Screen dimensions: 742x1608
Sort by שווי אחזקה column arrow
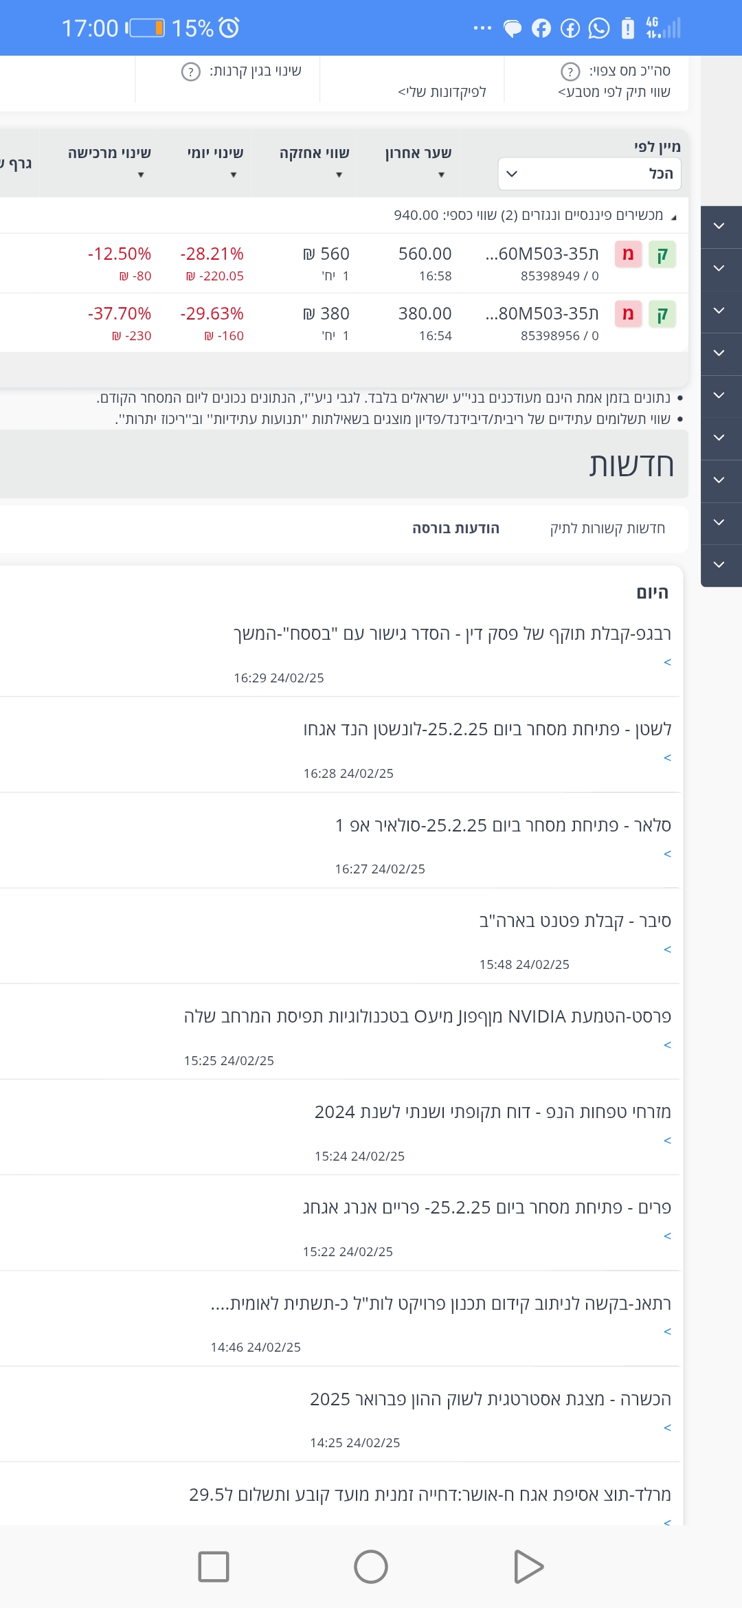[x=339, y=175]
